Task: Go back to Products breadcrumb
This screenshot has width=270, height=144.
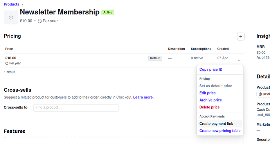Action: tap(11, 4)
